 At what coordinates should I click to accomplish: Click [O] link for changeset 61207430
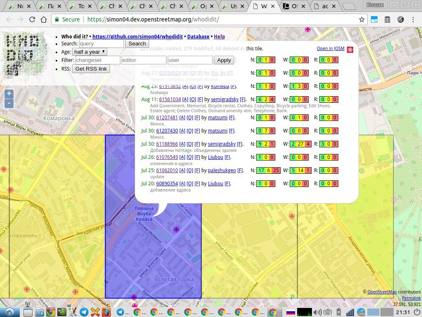click(190, 131)
